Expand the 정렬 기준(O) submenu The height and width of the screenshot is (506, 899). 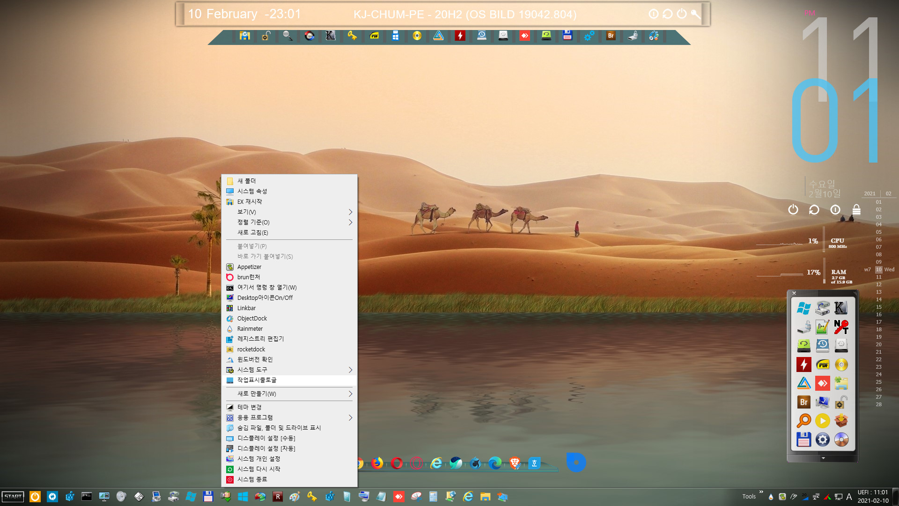[x=289, y=222]
